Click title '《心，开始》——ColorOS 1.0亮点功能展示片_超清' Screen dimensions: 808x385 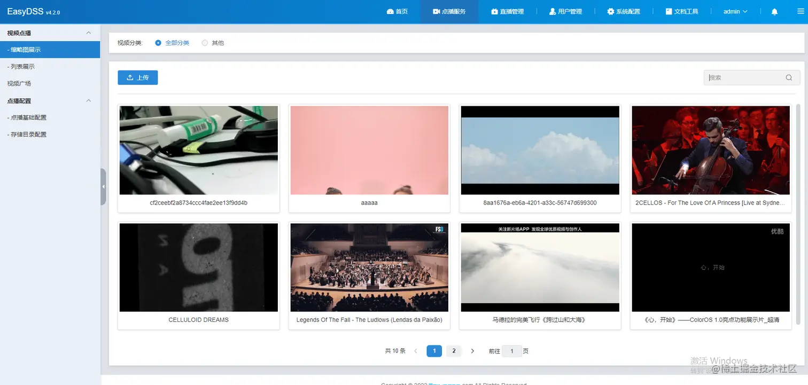pos(712,320)
